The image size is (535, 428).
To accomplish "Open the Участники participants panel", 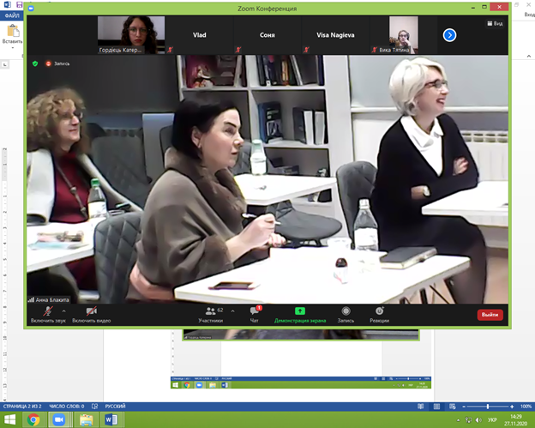I will tap(211, 314).
